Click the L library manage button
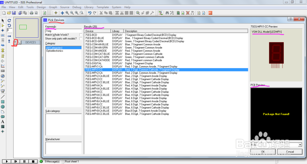Viewport: 307px width, 164px height. (x=19, y=42)
